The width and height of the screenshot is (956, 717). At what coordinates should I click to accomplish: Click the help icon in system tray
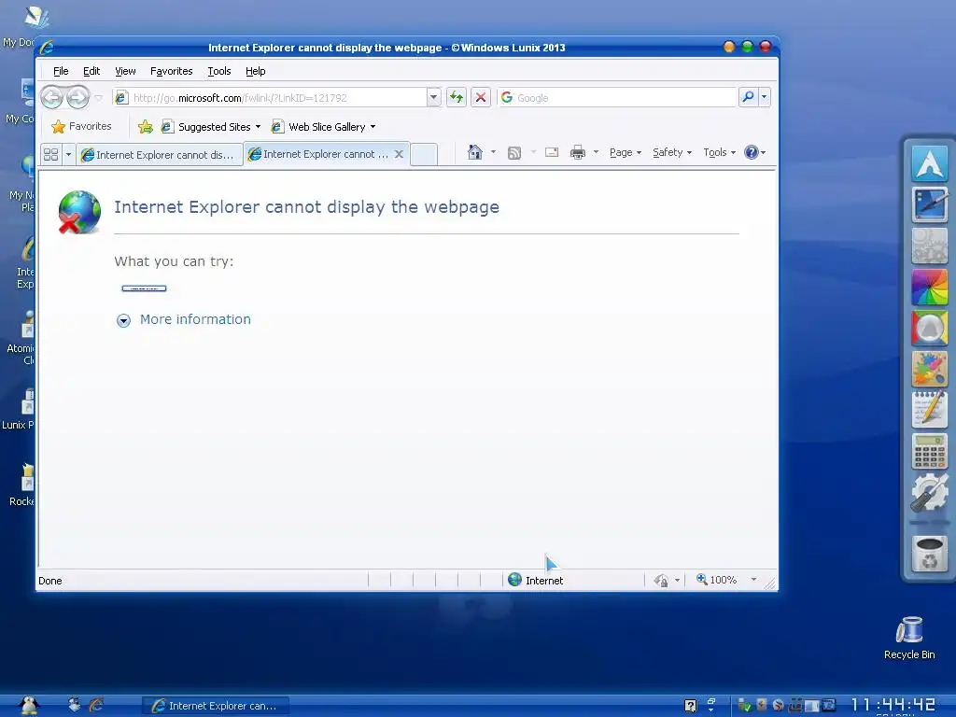coord(690,706)
